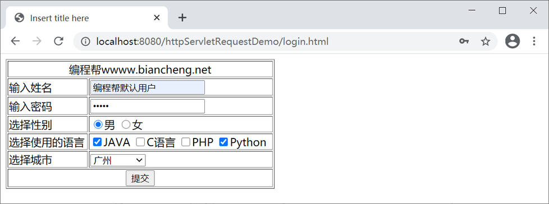Uncheck the JAVA checkbox
549x204 pixels.
[97, 142]
